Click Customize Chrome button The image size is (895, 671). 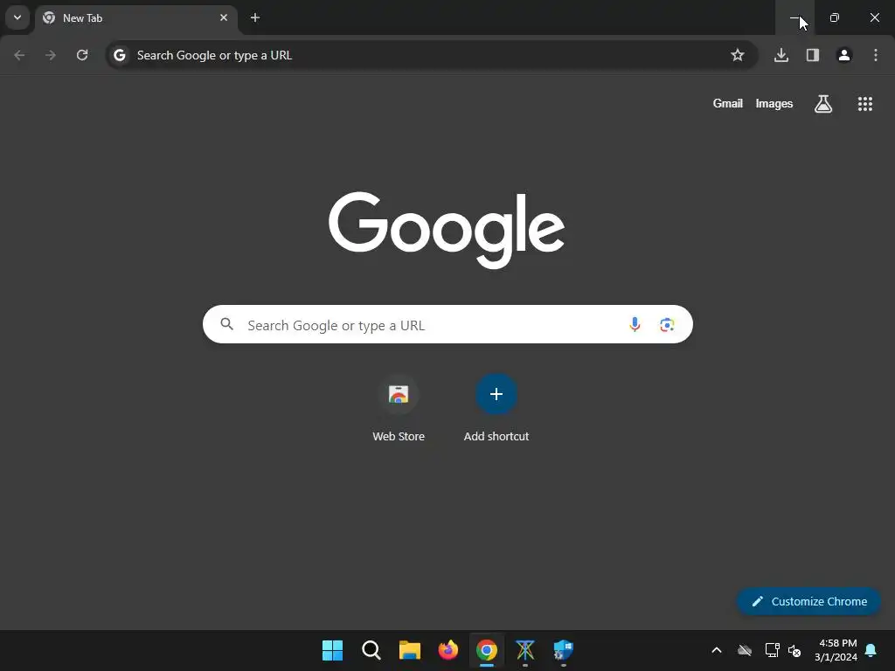(x=808, y=601)
